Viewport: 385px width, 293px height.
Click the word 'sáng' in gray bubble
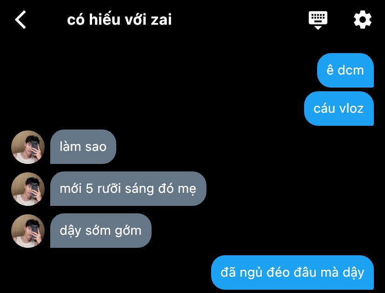(x=139, y=189)
